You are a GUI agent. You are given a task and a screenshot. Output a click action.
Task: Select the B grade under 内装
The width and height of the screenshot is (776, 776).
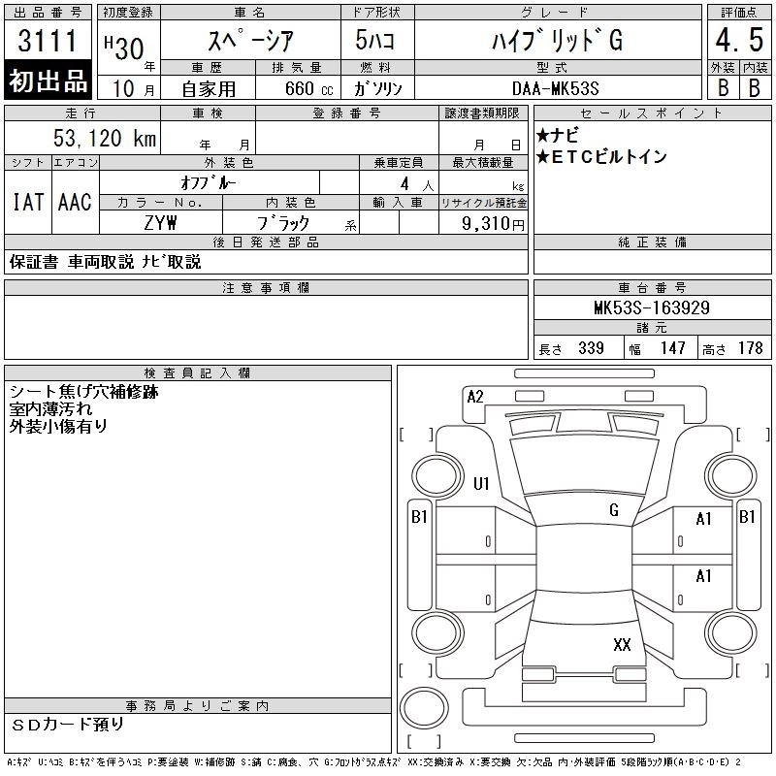pyautogui.click(x=755, y=88)
